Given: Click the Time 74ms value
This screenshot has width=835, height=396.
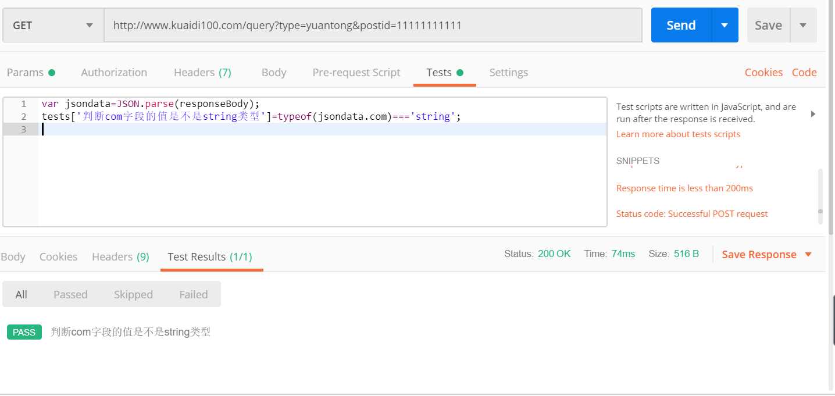Looking at the screenshot, I should click(623, 254).
